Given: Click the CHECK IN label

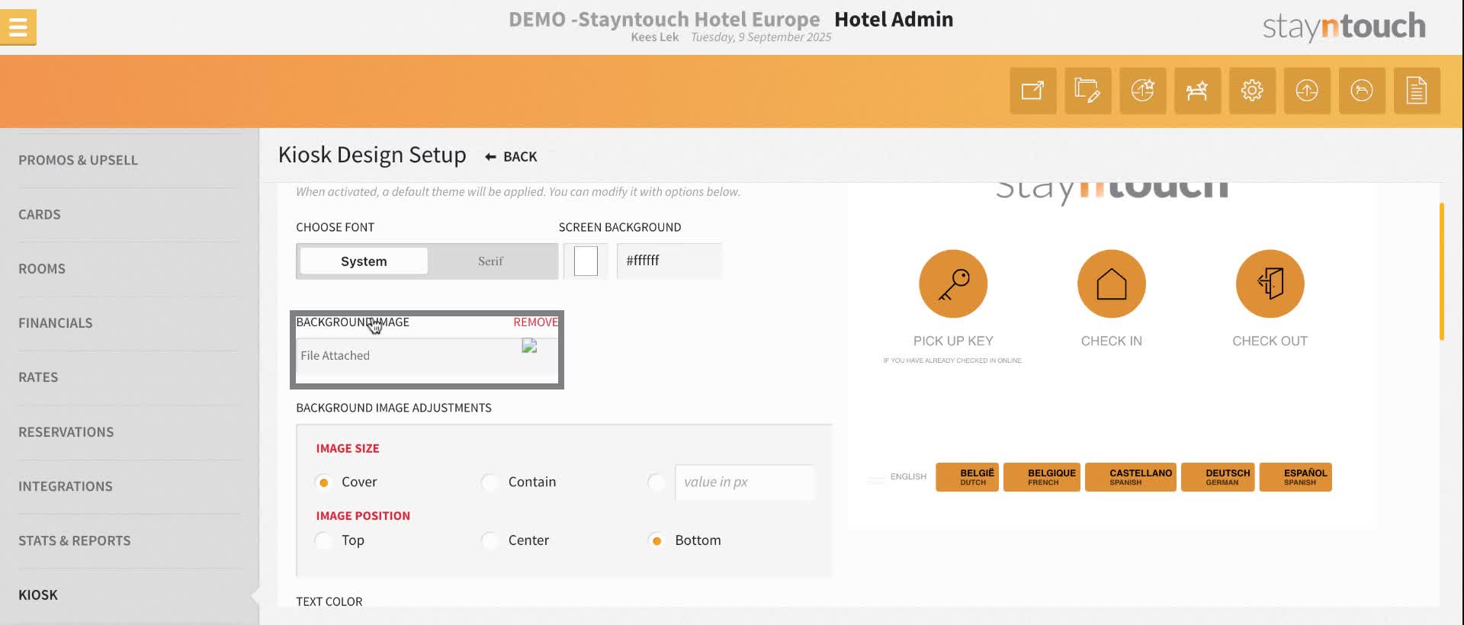Looking at the screenshot, I should tap(1112, 341).
